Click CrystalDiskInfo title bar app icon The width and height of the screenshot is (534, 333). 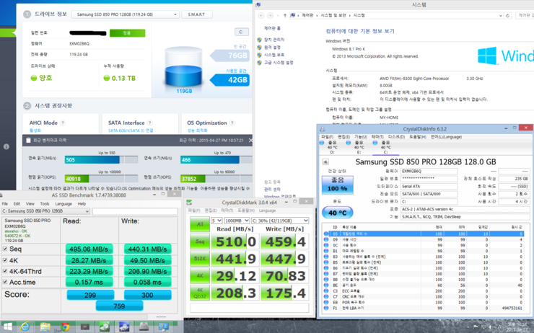coord(322,129)
